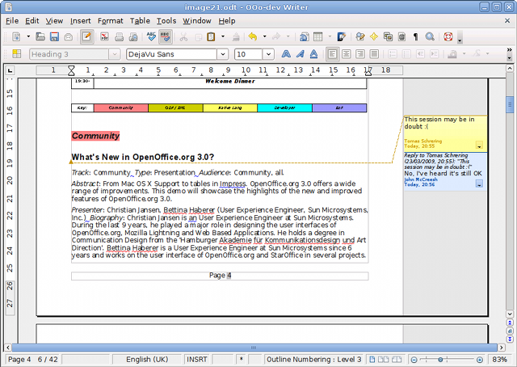Open the Format menu
Image resolution: width=517 pixels, height=367 pixels.
click(x=110, y=20)
